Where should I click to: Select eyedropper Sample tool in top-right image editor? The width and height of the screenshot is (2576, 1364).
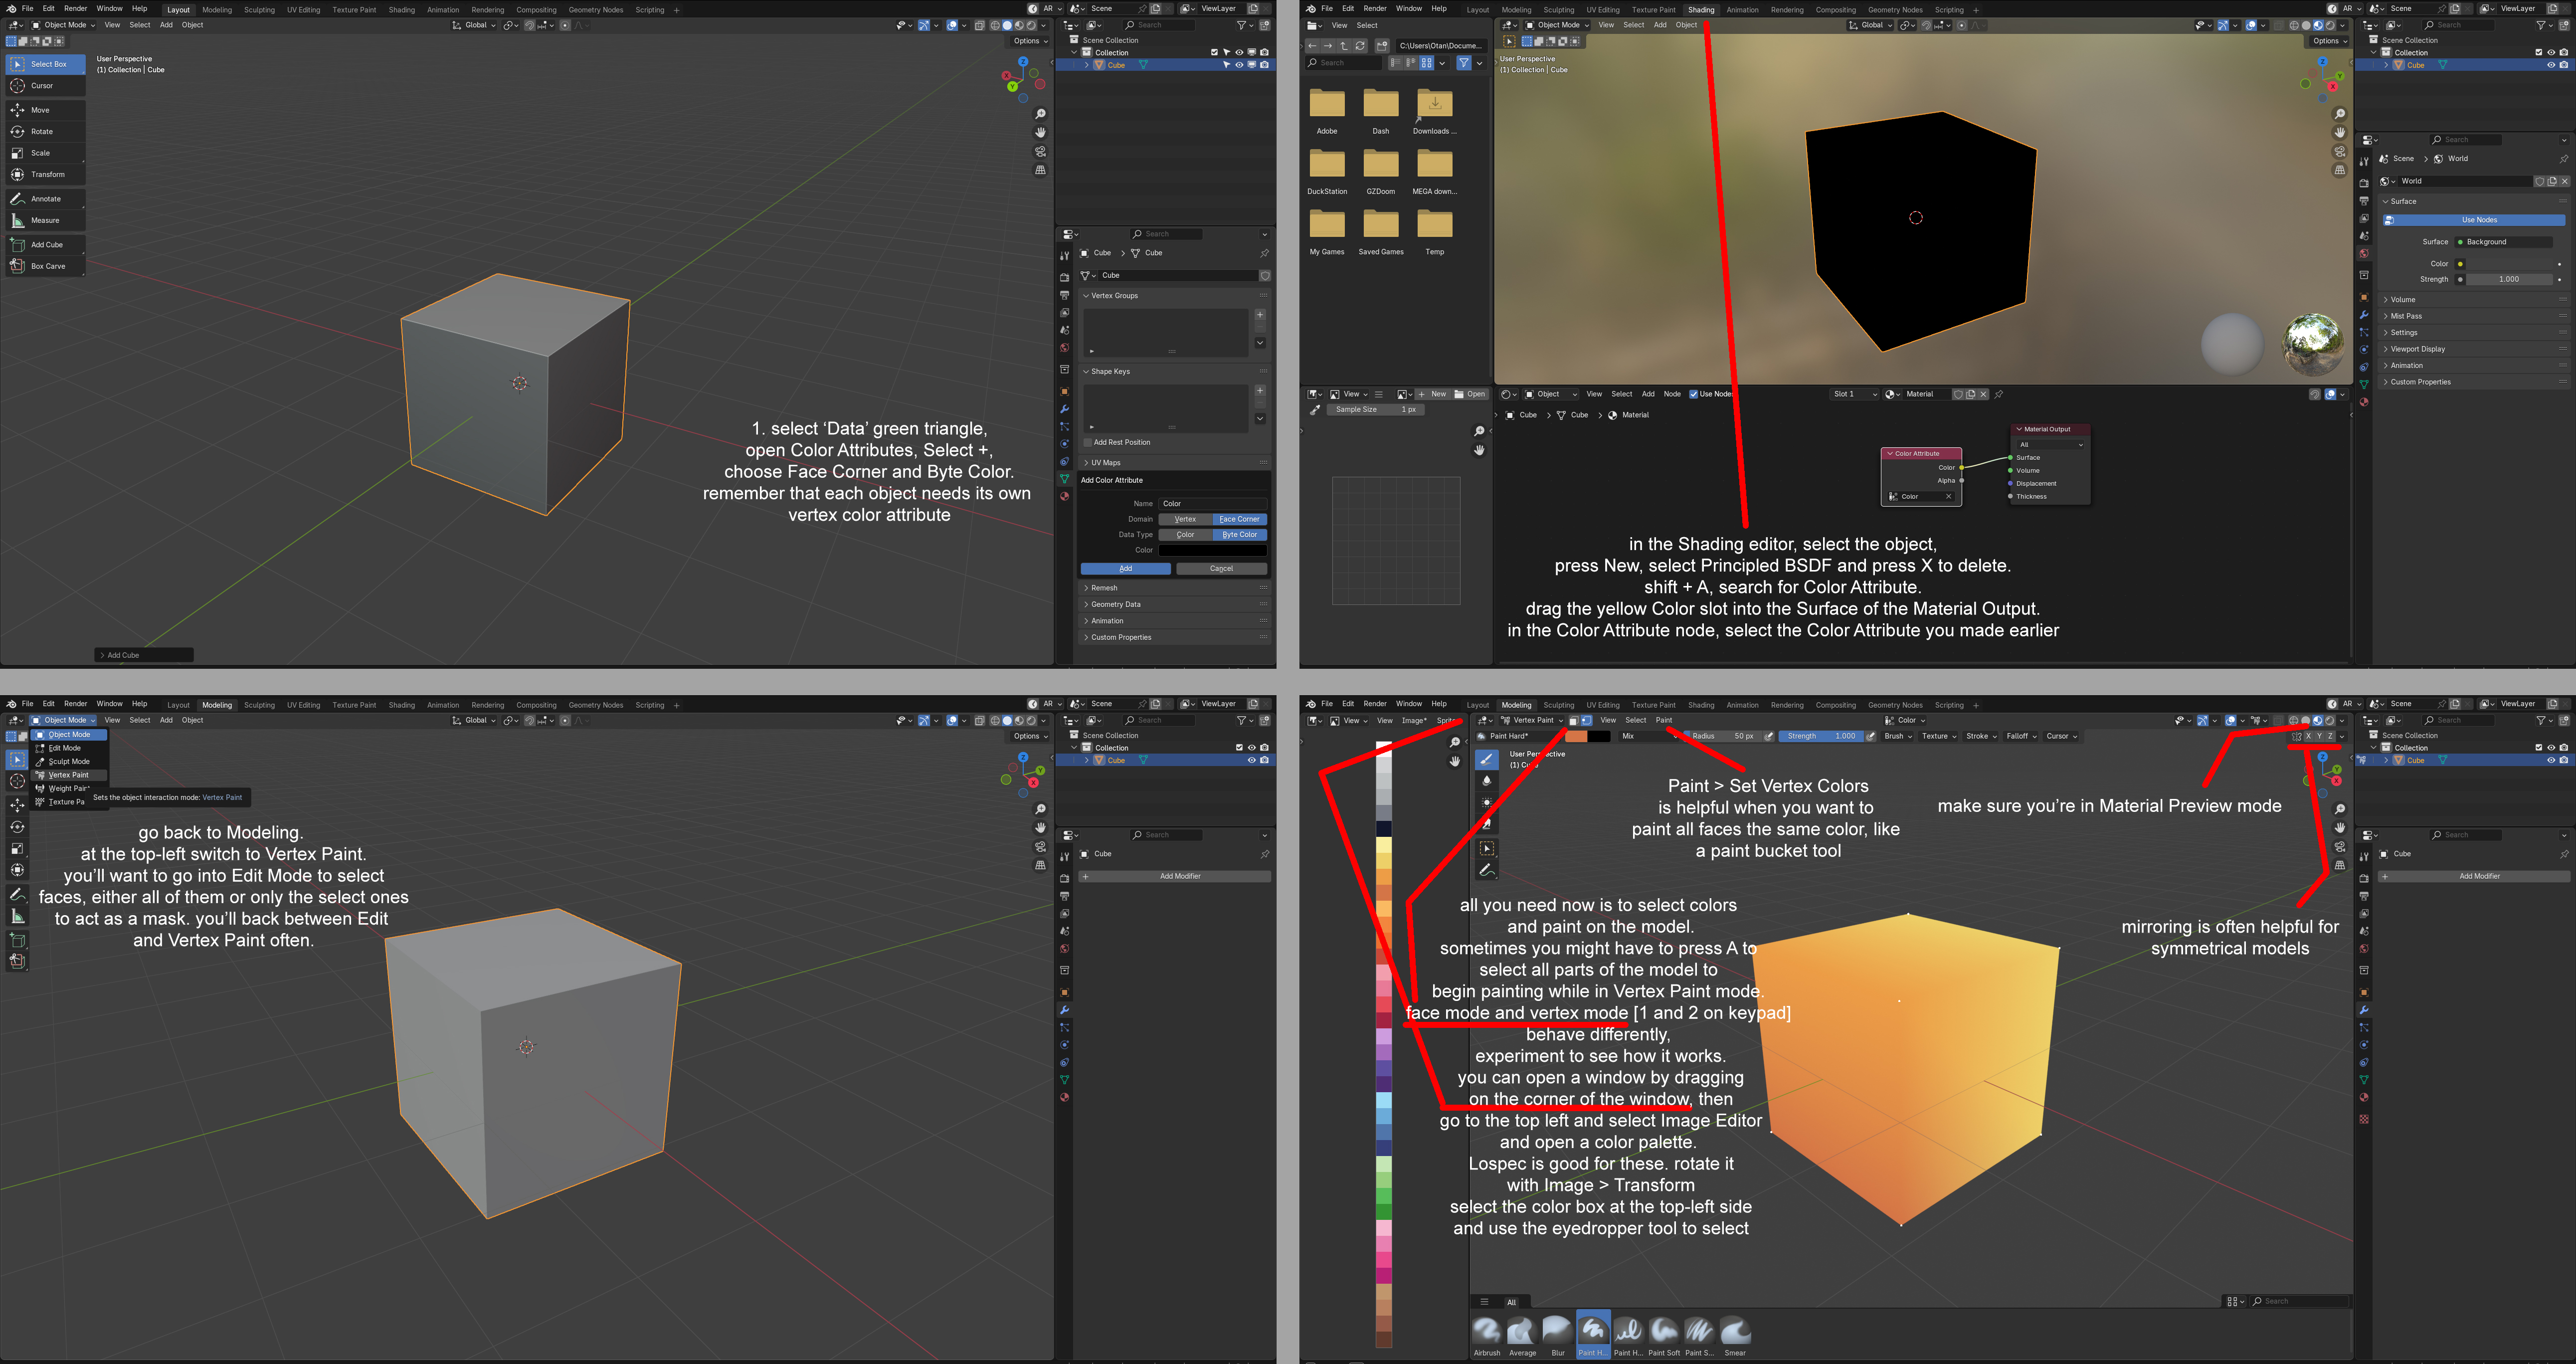[1315, 410]
